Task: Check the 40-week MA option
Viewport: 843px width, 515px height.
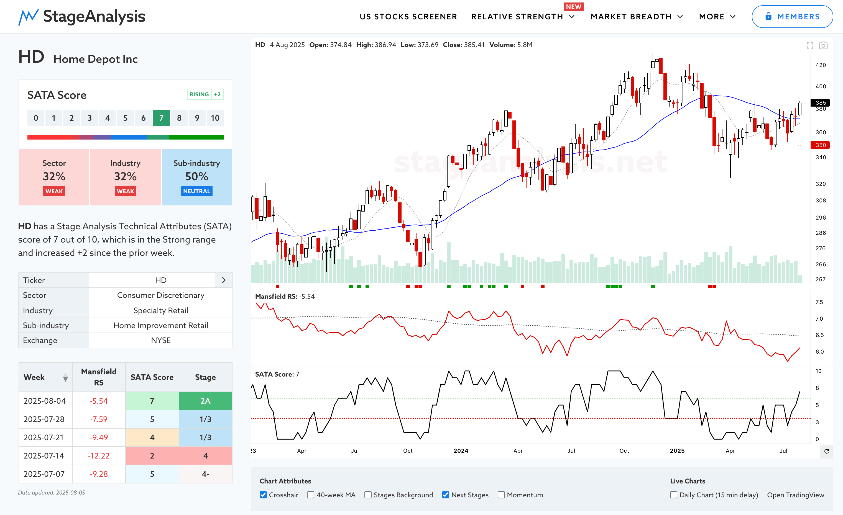Action: pos(311,495)
